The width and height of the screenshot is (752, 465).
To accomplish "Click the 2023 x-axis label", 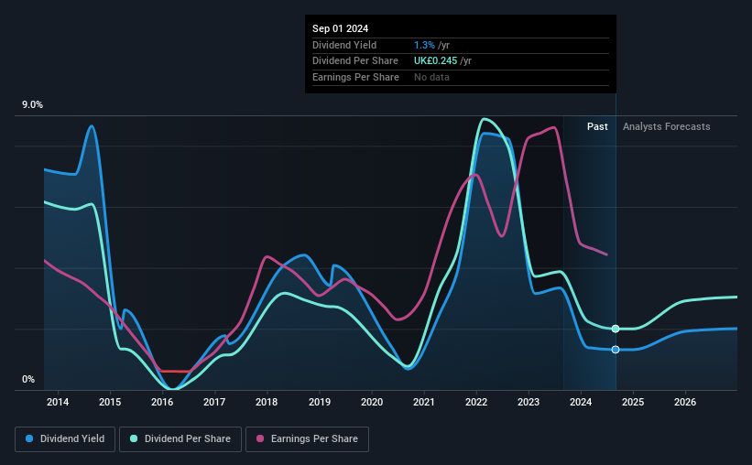I will tap(529, 402).
